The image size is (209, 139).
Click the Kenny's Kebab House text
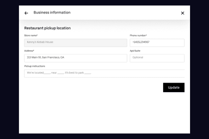point(40,42)
